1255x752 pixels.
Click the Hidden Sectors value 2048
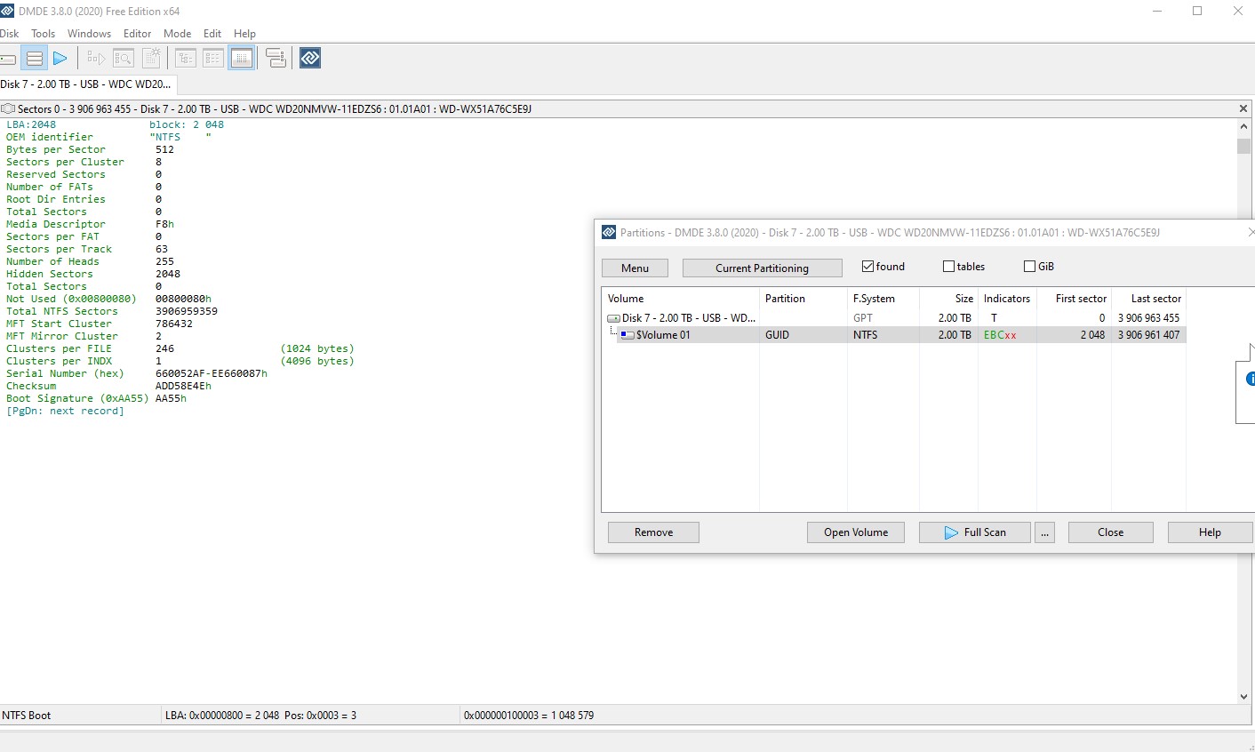pyautogui.click(x=168, y=275)
